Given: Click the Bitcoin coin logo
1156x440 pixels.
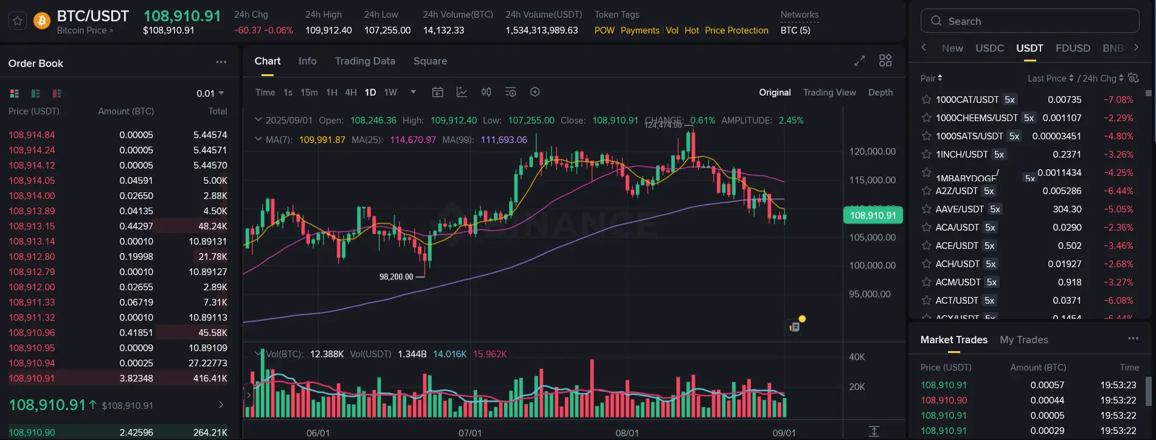Looking at the screenshot, I should click(x=42, y=21).
